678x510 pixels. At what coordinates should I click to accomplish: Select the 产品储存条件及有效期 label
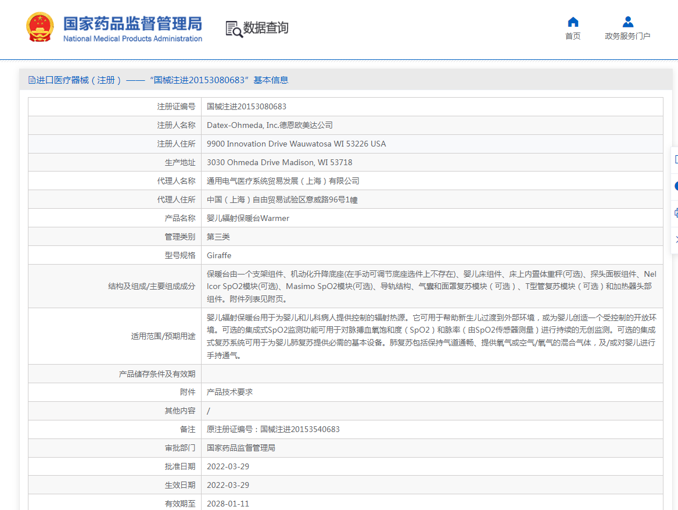(x=157, y=374)
